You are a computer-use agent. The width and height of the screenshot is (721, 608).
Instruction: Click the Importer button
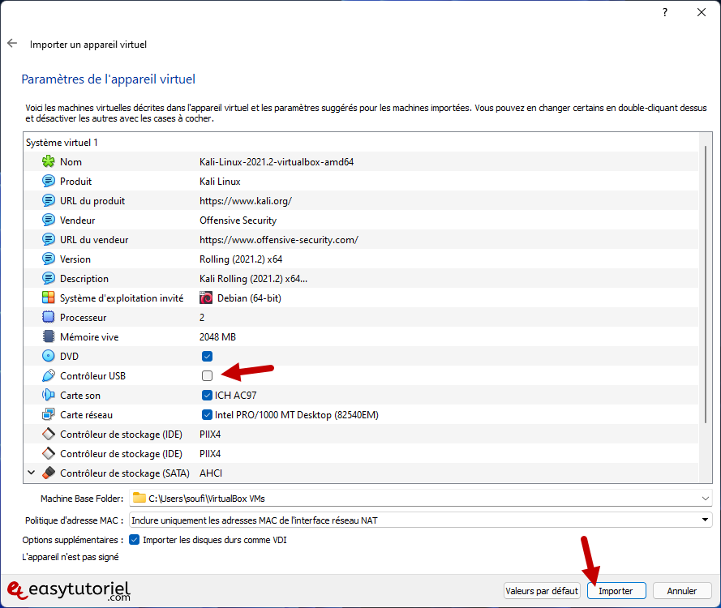[616, 590]
